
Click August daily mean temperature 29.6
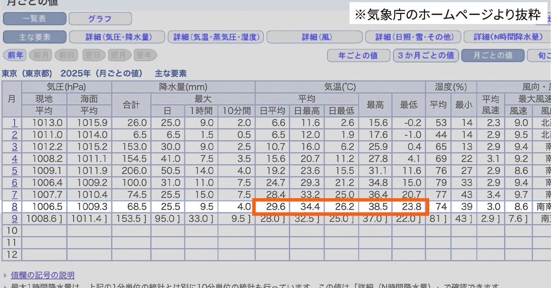pos(276,206)
